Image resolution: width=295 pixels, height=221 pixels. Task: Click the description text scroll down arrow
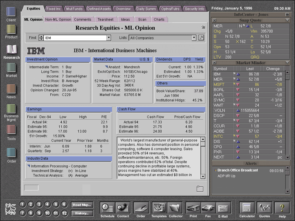tap(203, 176)
